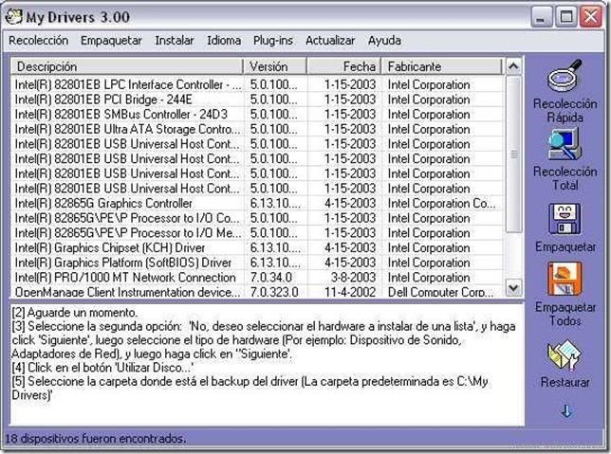Click the Recolección Total computer icon
The width and height of the screenshot is (611, 454).
(x=565, y=144)
